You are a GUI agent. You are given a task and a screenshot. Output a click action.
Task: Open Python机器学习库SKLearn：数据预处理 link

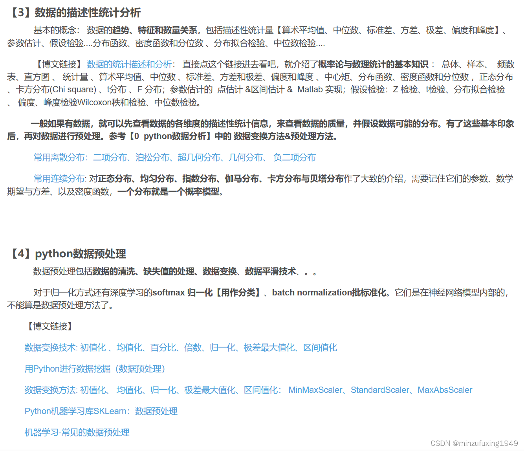point(101,411)
